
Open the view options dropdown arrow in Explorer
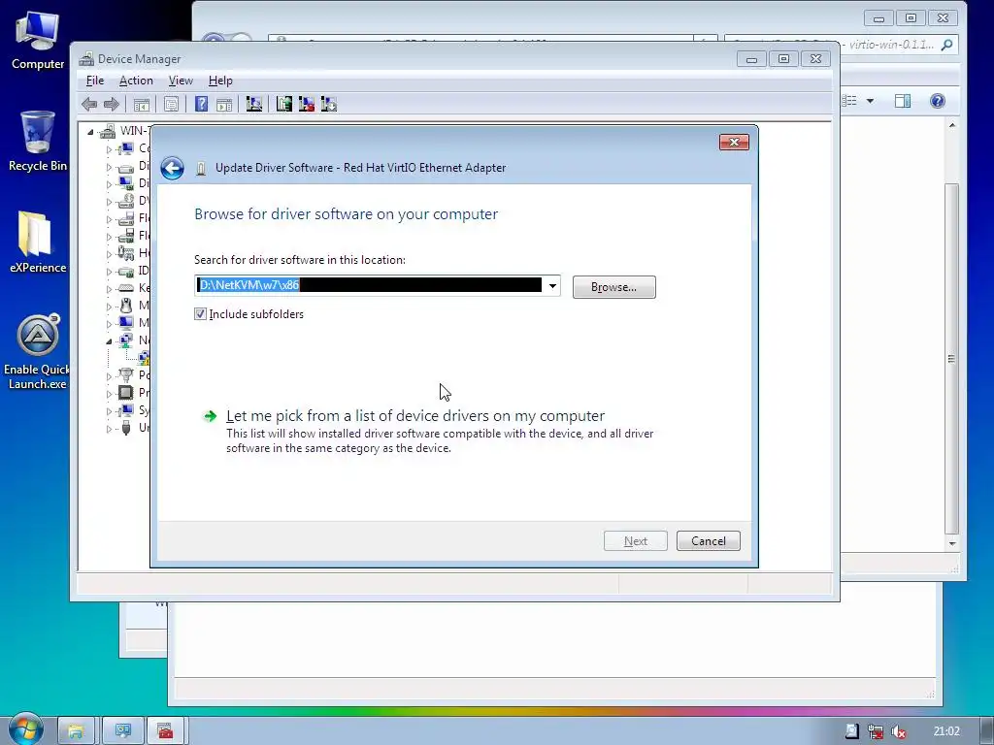870,101
